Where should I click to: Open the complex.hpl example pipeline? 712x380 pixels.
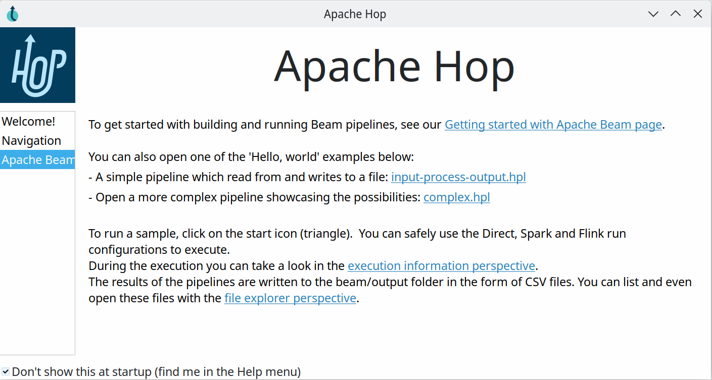(456, 197)
